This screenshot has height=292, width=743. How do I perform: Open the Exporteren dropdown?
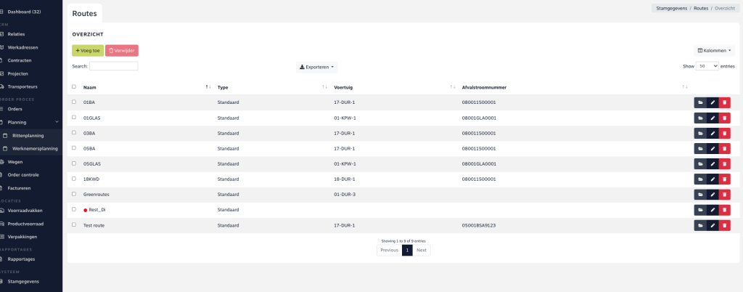(318, 67)
